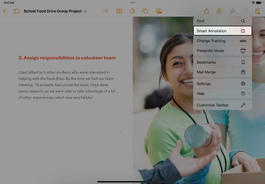Screen dimensions: 265x184
Task: Open the document options icon at far right
Action: (258, 11)
